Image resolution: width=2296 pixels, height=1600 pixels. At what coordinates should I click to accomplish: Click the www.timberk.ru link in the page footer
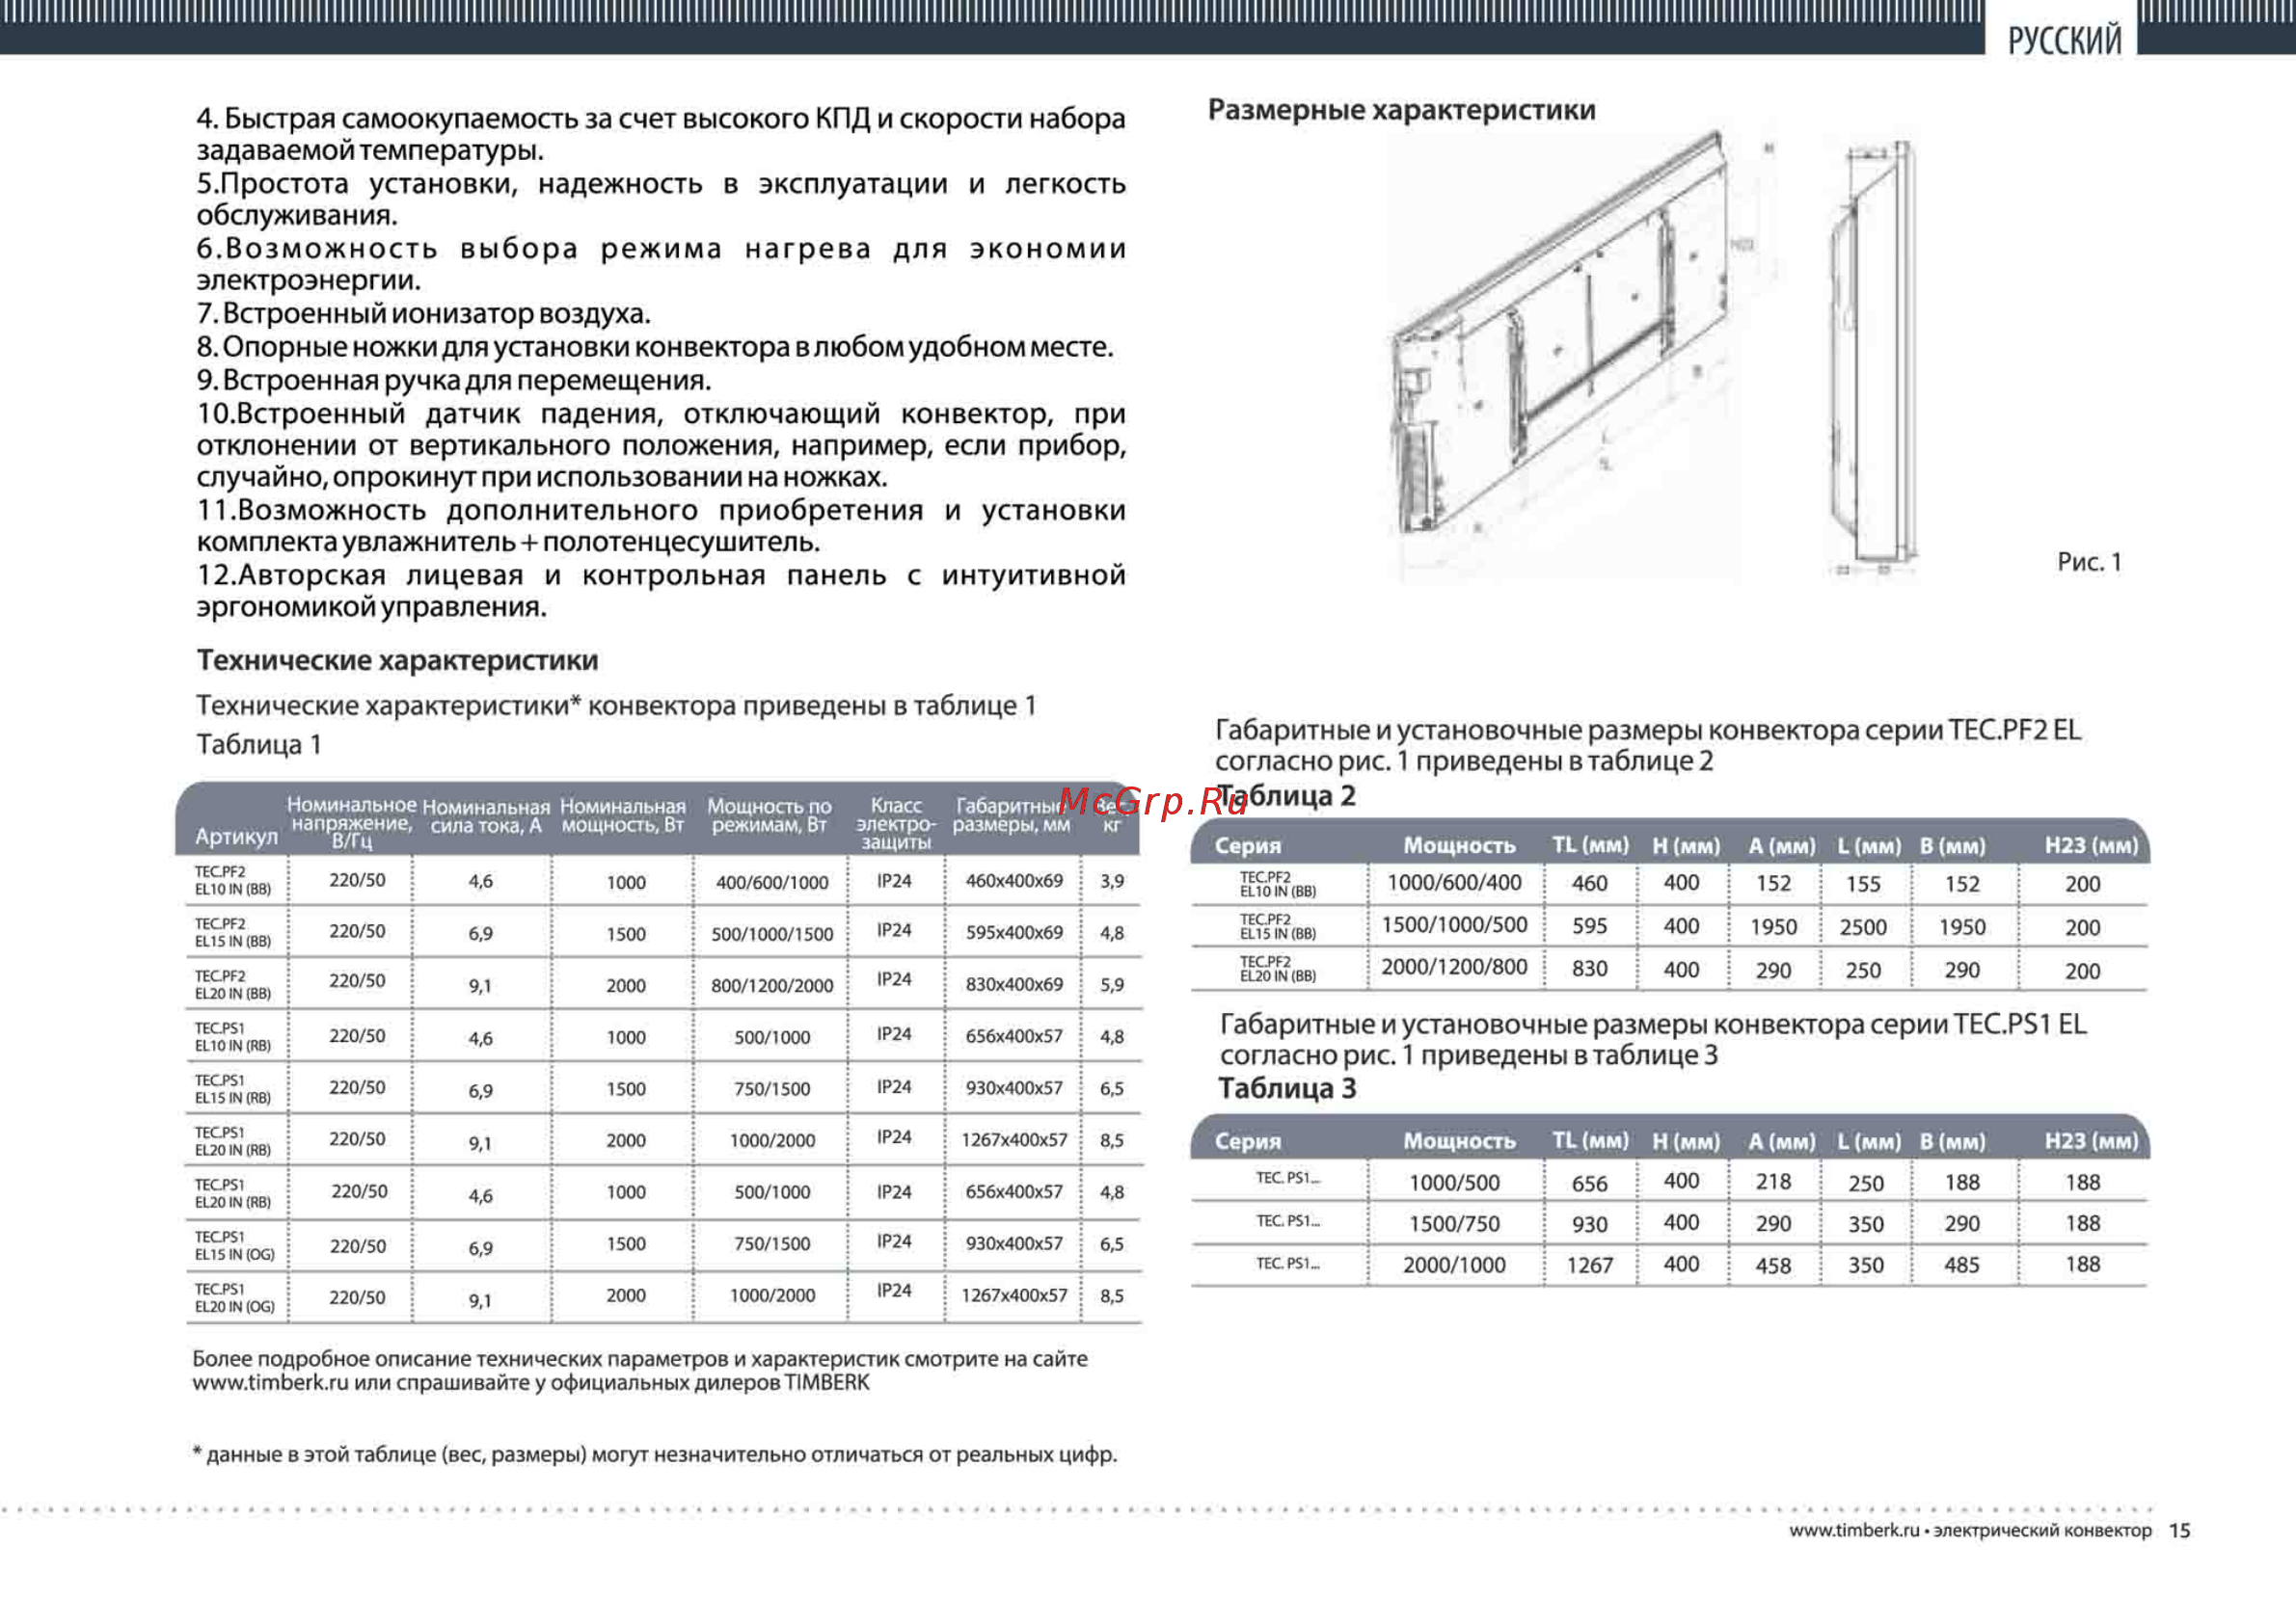pyautogui.click(x=1853, y=1531)
